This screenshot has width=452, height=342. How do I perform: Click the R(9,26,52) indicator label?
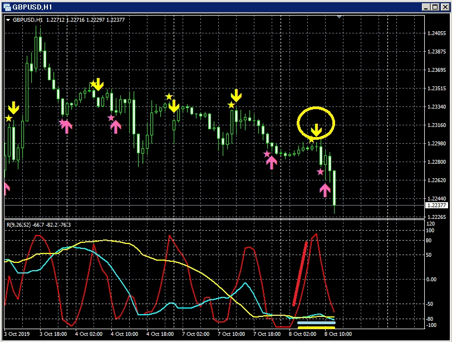[38, 224]
